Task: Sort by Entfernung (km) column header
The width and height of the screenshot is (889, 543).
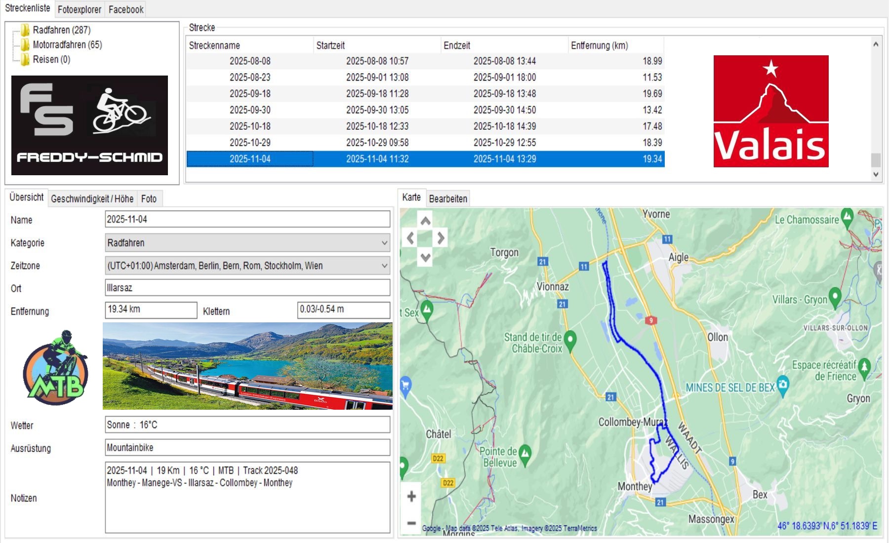Action: click(x=615, y=45)
